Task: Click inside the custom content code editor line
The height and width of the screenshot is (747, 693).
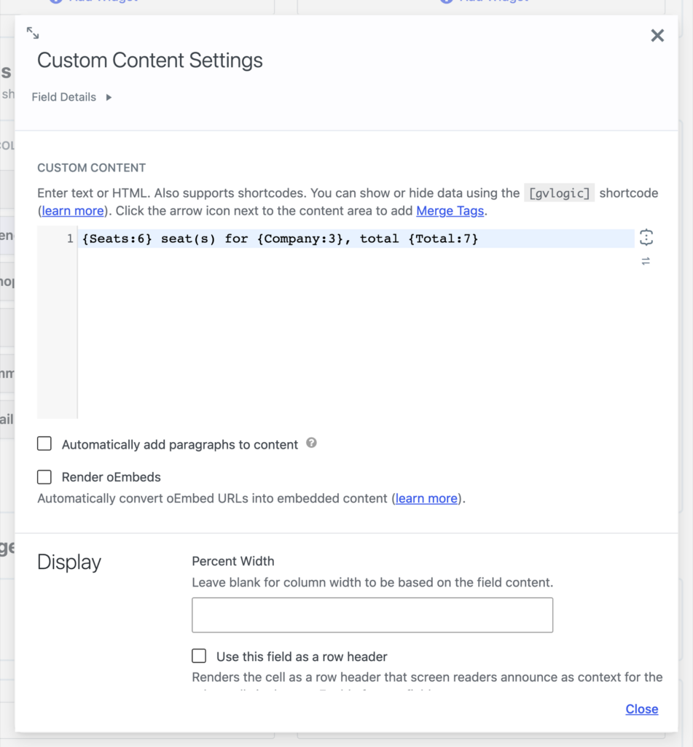Action: click(356, 239)
